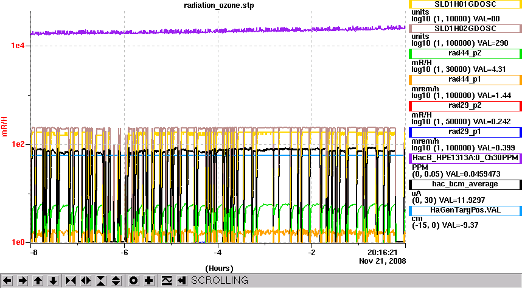Click the '(-15, 0) VAL=-9.37' readout
This screenshot has height=288, width=522.
(445, 225)
